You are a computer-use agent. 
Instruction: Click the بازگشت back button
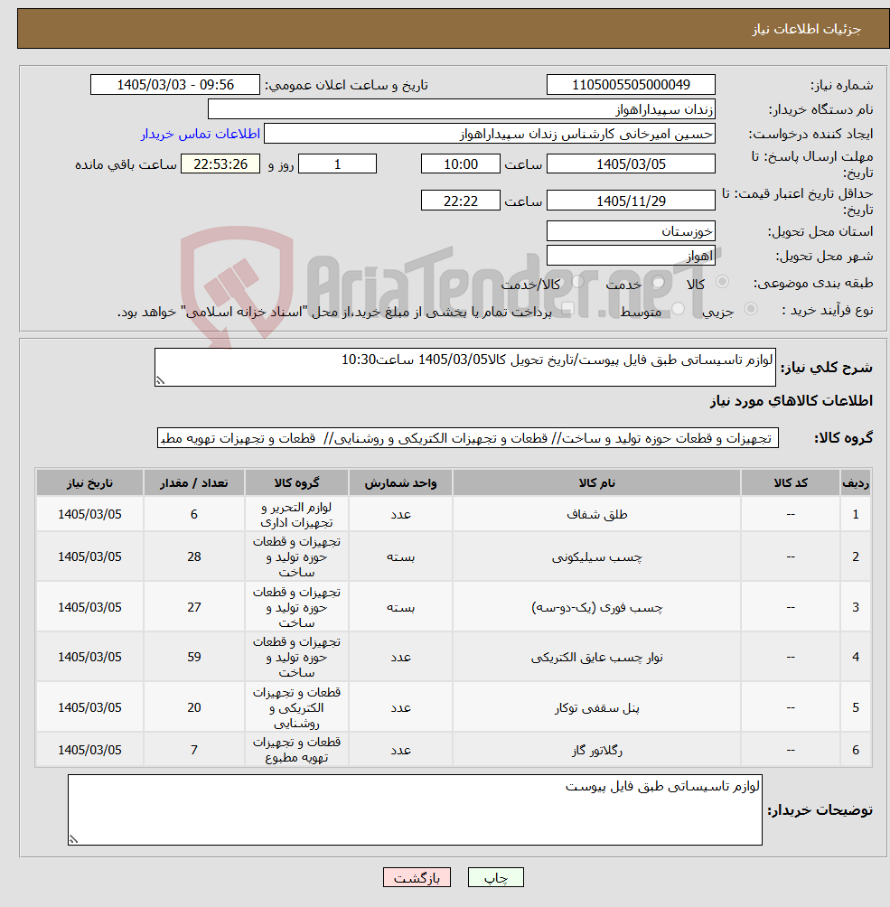click(417, 877)
